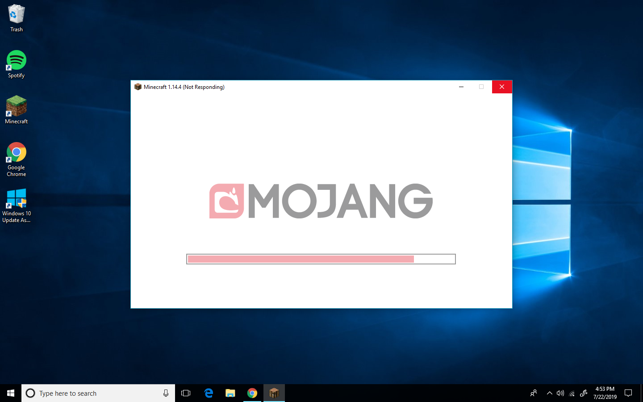Open the Trash desktop icon

[17, 18]
